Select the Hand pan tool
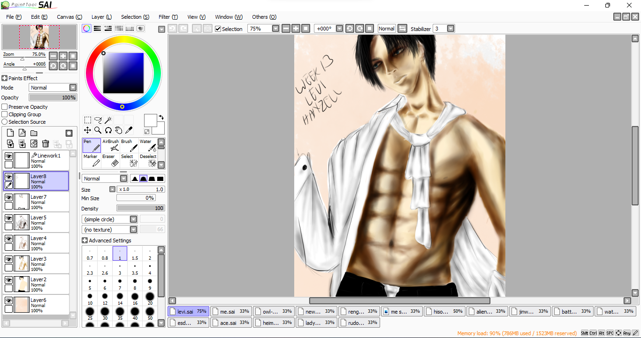The width and height of the screenshot is (641, 338). click(x=119, y=130)
